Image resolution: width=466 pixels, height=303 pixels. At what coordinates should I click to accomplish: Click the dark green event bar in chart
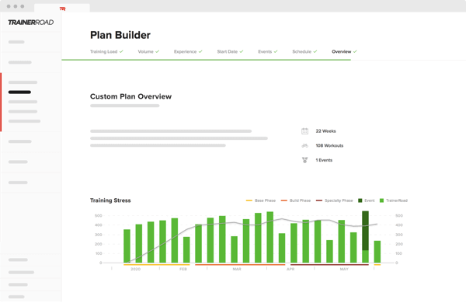pyautogui.click(x=365, y=231)
